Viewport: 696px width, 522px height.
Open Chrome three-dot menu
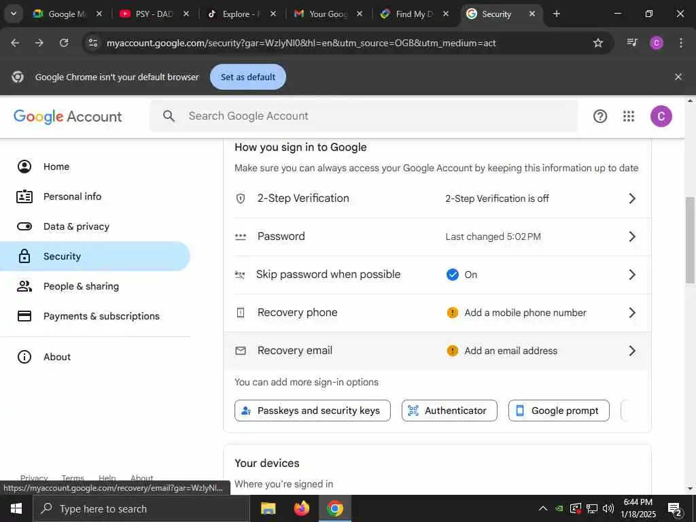[681, 43]
